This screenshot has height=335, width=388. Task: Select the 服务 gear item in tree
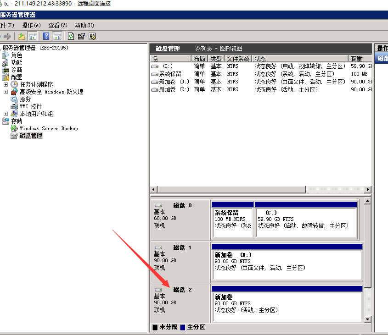point(25,99)
